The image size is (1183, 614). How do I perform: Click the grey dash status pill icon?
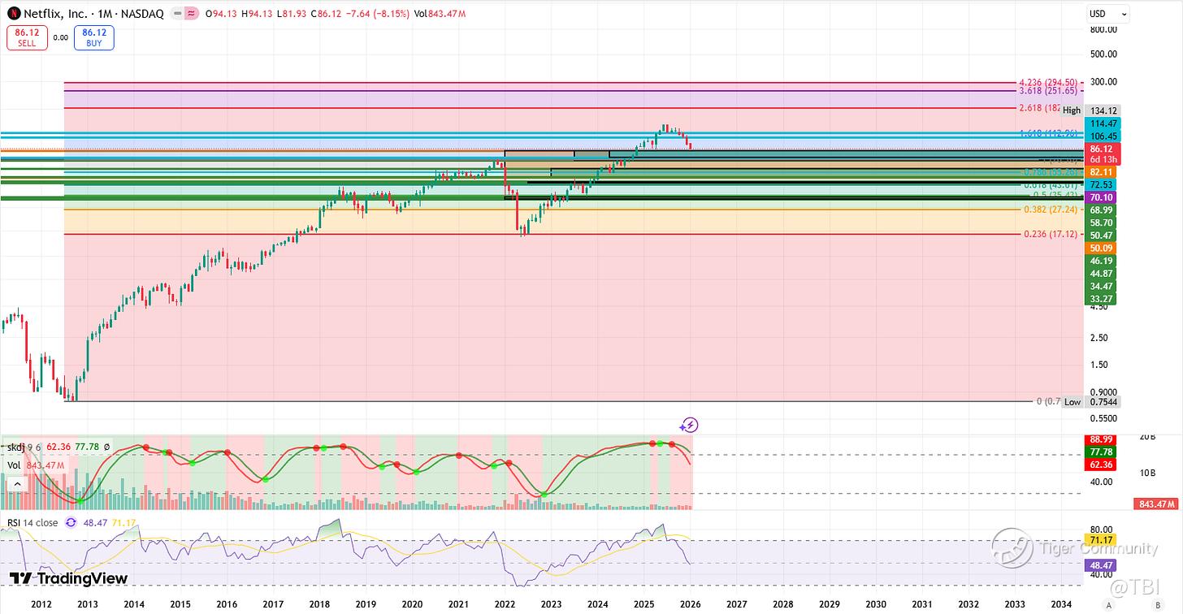pos(178,13)
